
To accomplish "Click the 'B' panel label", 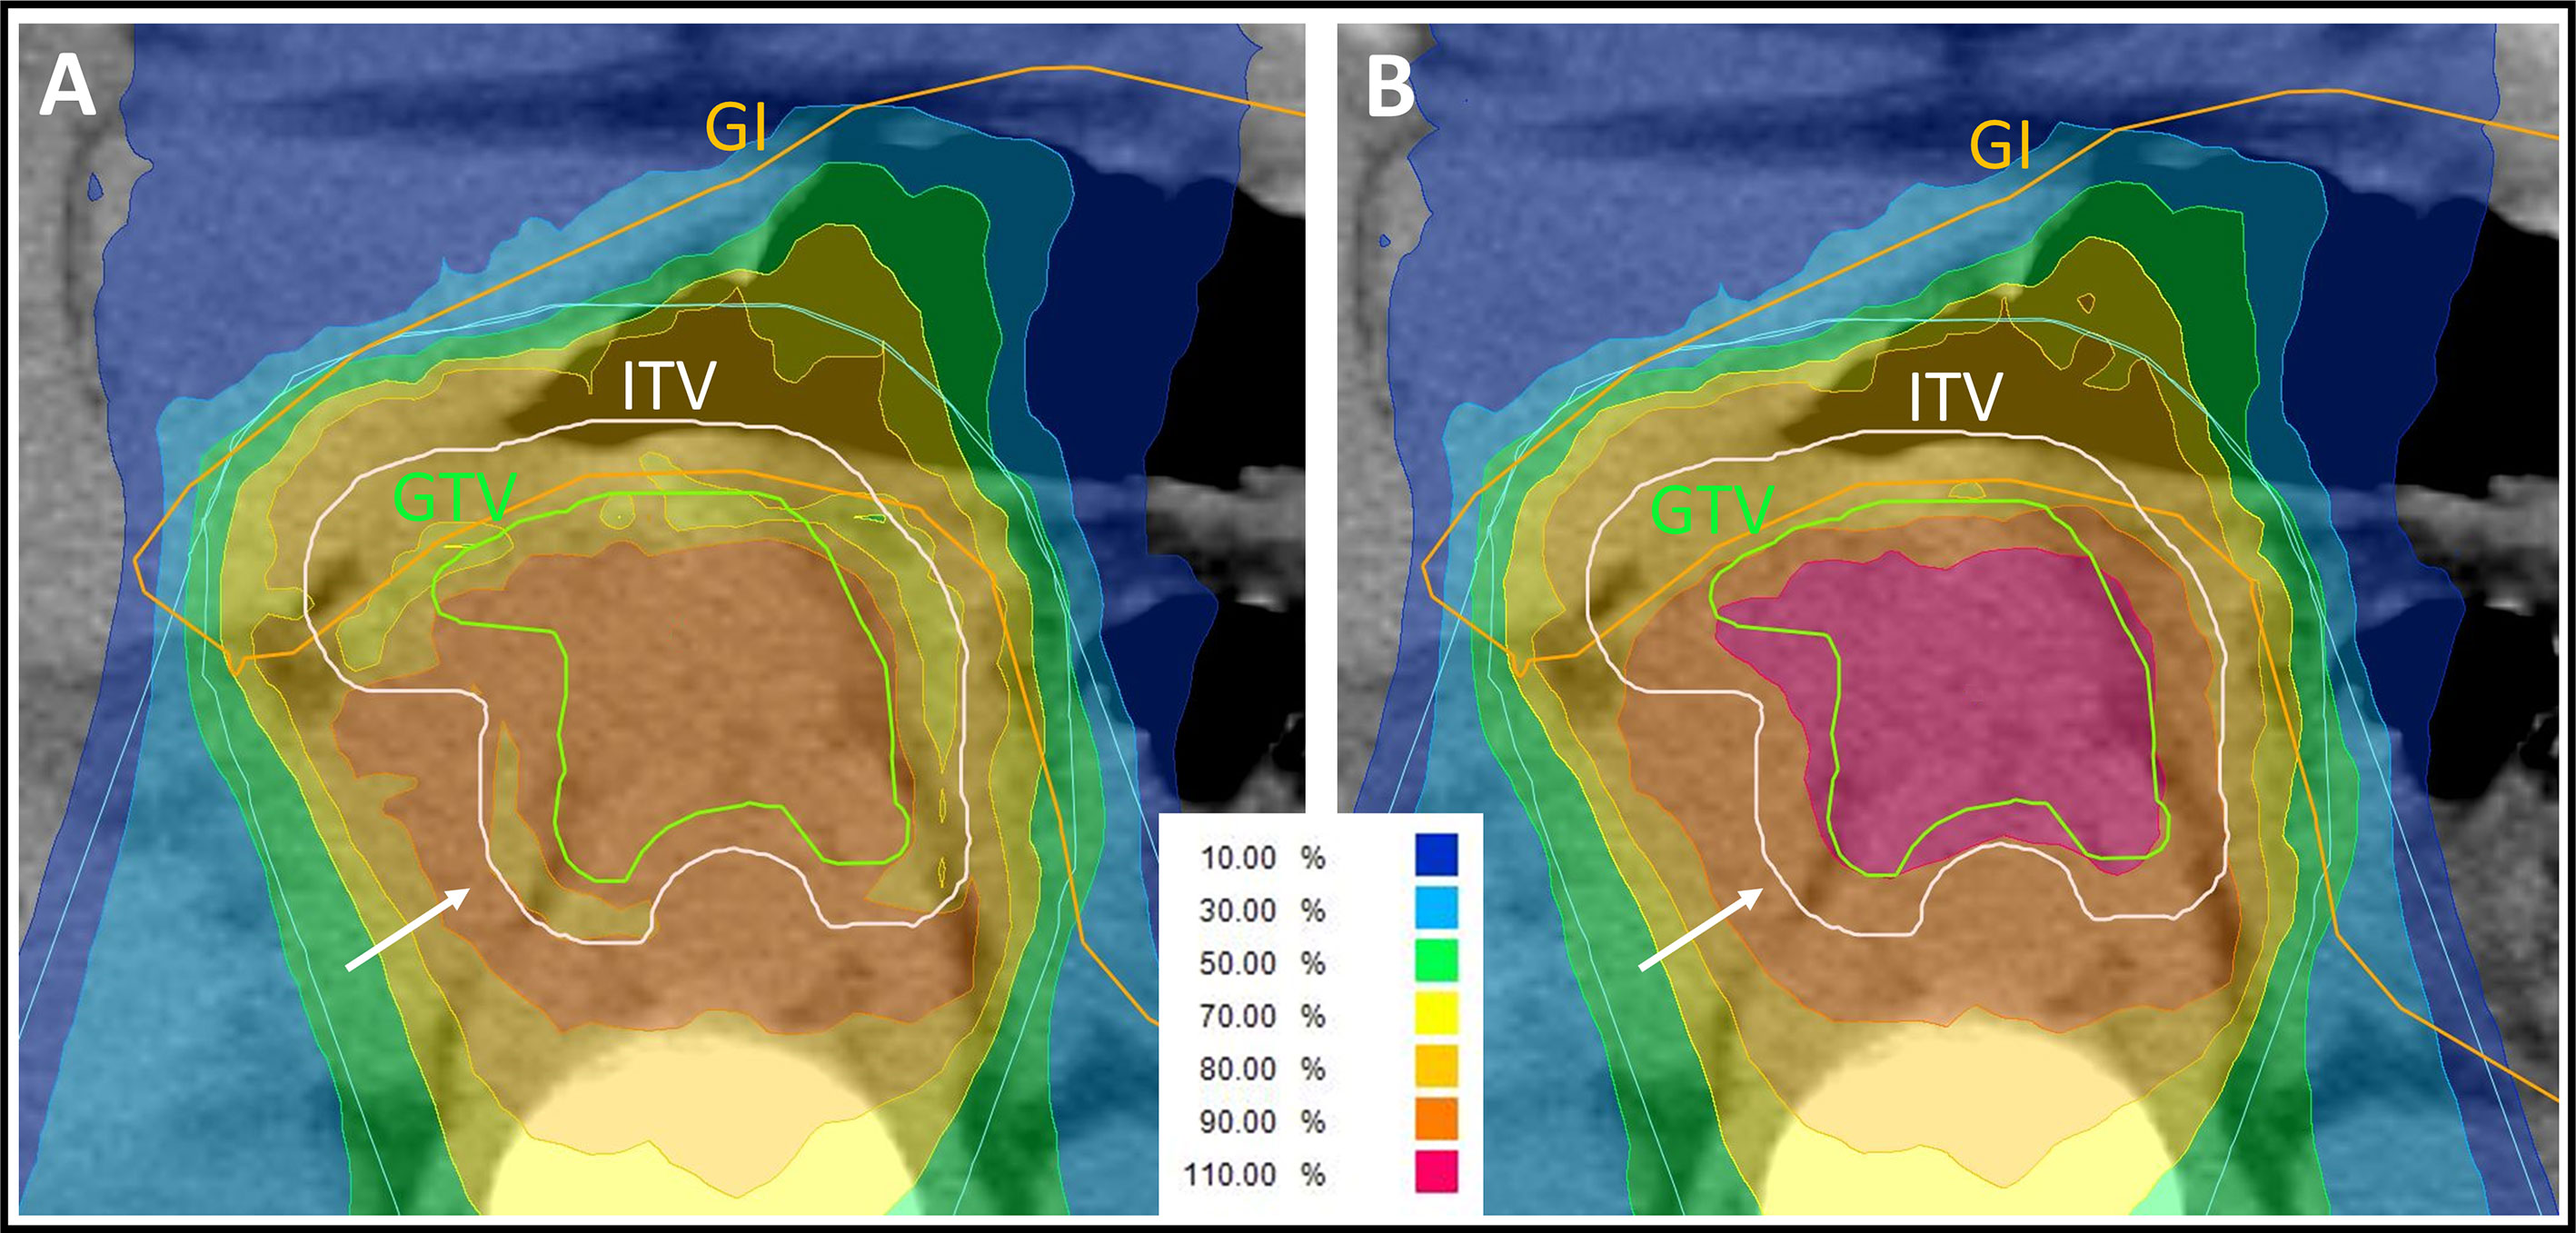I will point(1390,85).
